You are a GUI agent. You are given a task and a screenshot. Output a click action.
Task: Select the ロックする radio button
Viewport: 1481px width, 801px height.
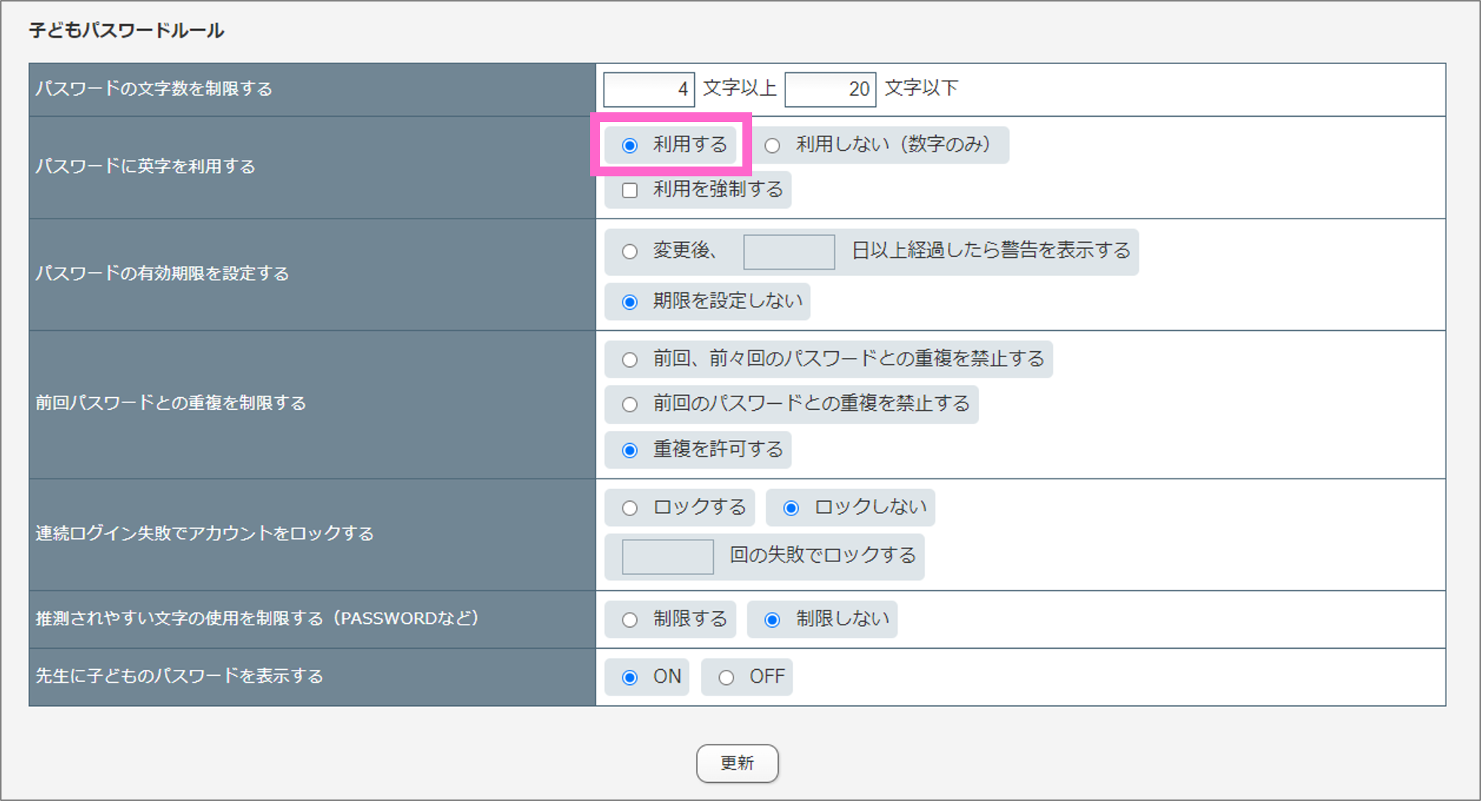[629, 507]
